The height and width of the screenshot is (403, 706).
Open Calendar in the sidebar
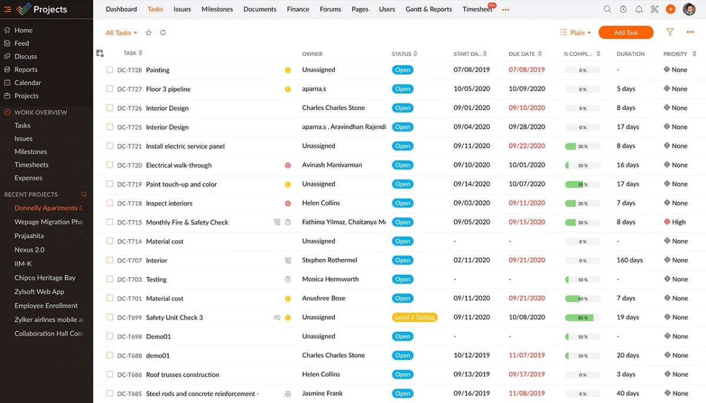coord(28,82)
